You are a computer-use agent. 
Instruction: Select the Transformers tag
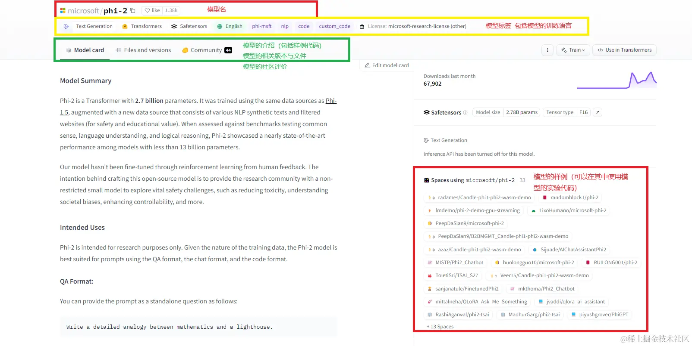click(x=142, y=26)
